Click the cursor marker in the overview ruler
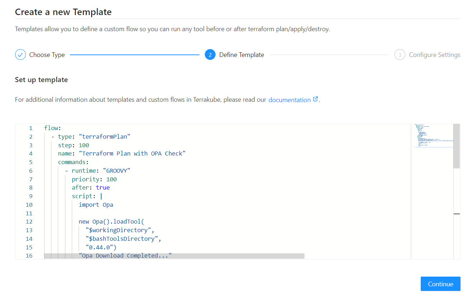The height and width of the screenshot is (306, 472). (457, 214)
